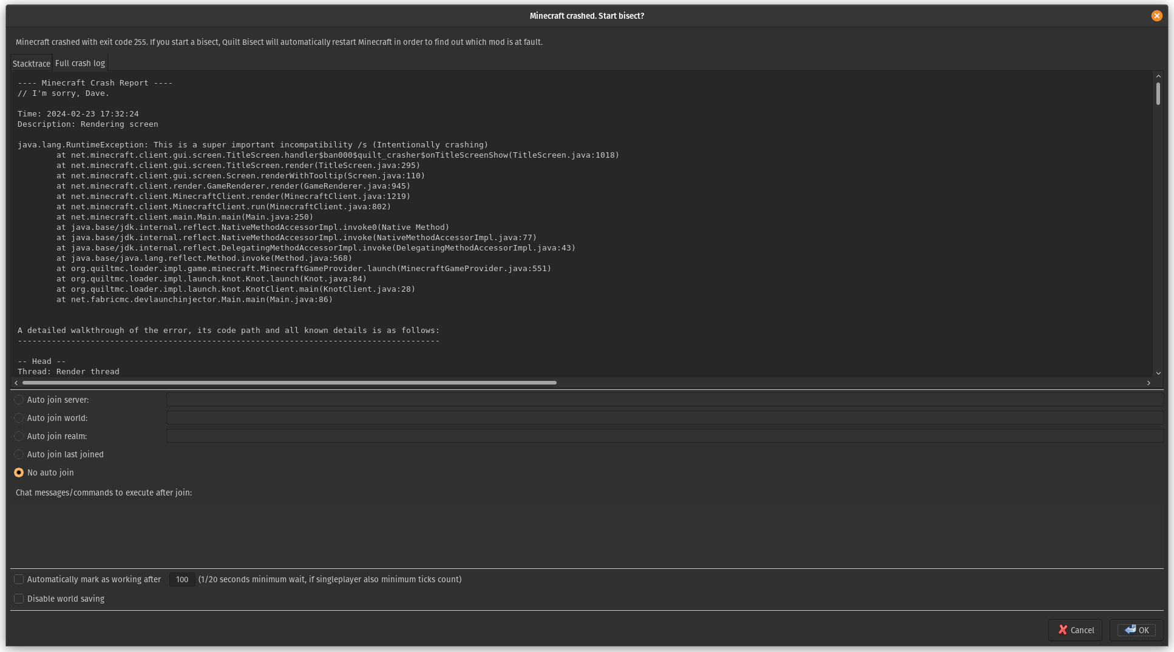
Task: Click the 'Description: Rendering screen' line
Action: 88,124
